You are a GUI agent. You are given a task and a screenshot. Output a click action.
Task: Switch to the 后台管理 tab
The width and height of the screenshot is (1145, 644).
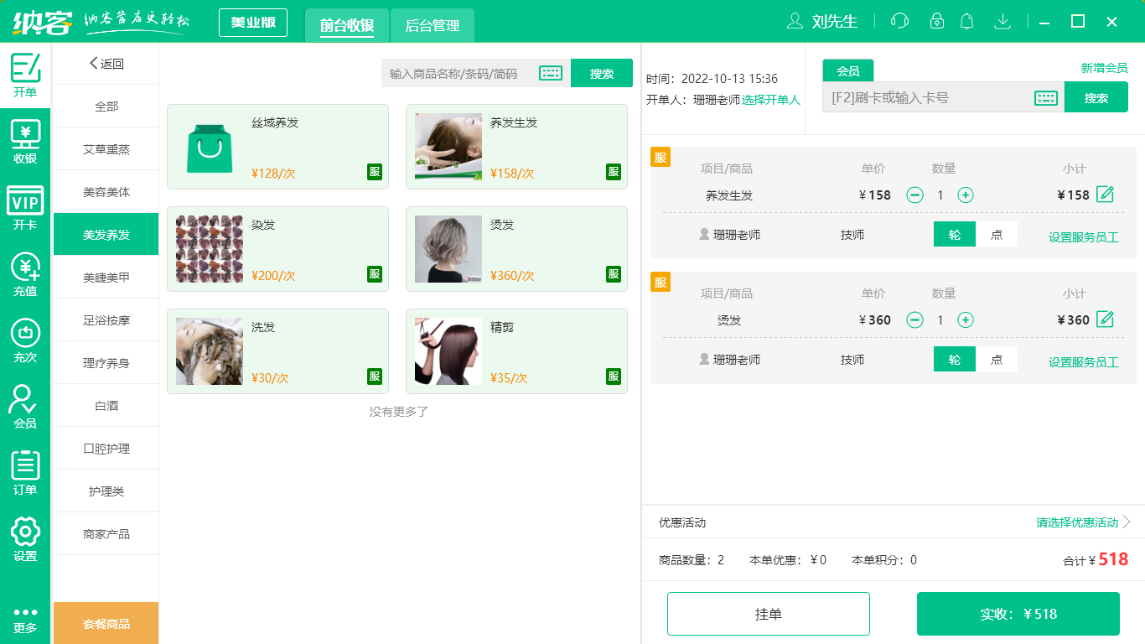coord(433,25)
